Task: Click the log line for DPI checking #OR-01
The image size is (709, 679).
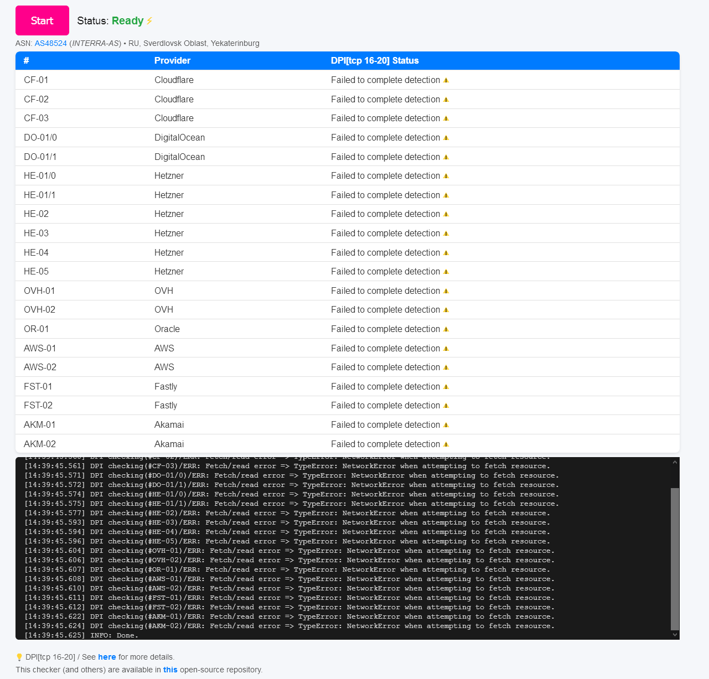Action: pos(287,569)
